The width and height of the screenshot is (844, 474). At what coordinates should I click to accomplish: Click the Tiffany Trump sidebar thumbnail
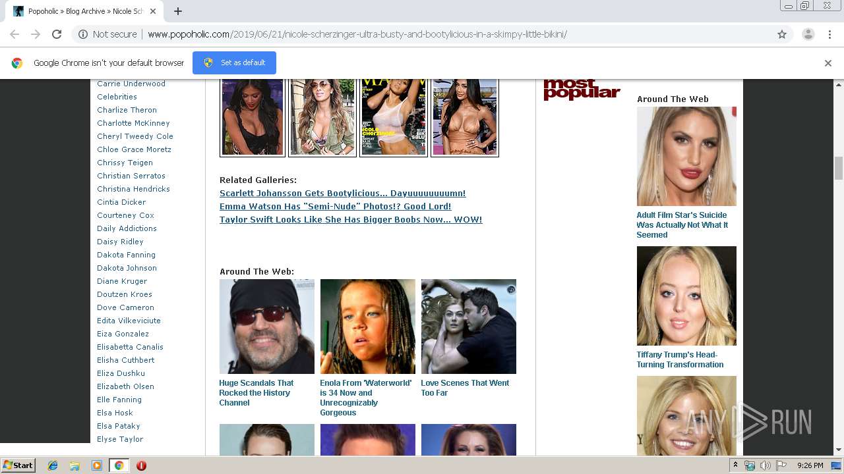[686, 296]
